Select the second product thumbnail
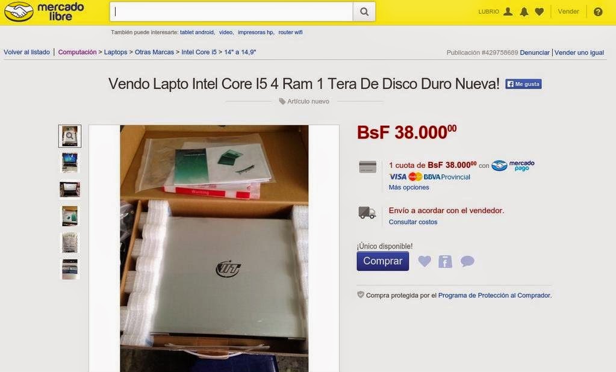This screenshot has width=616, height=372. click(x=70, y=163)
